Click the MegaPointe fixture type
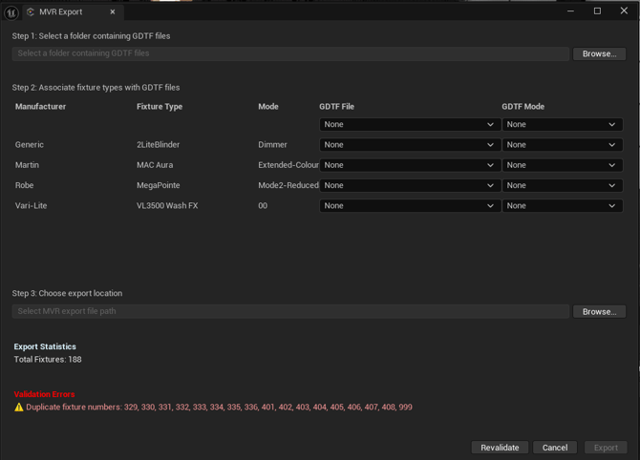640x460 pixels. [158, 185]
